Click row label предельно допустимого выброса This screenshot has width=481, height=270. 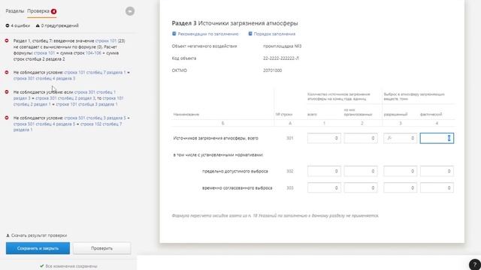pos(235,171)
